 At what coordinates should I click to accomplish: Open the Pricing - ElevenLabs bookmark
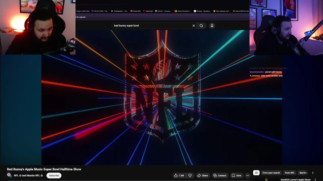pos(202,11)
